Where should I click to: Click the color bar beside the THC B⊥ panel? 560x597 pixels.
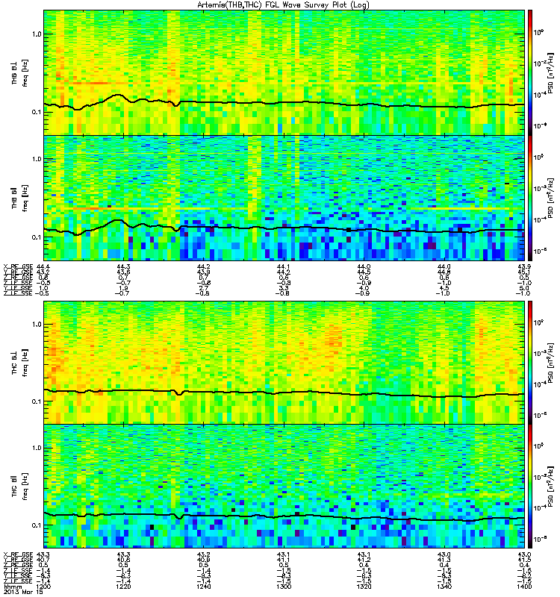coord(530,363)
